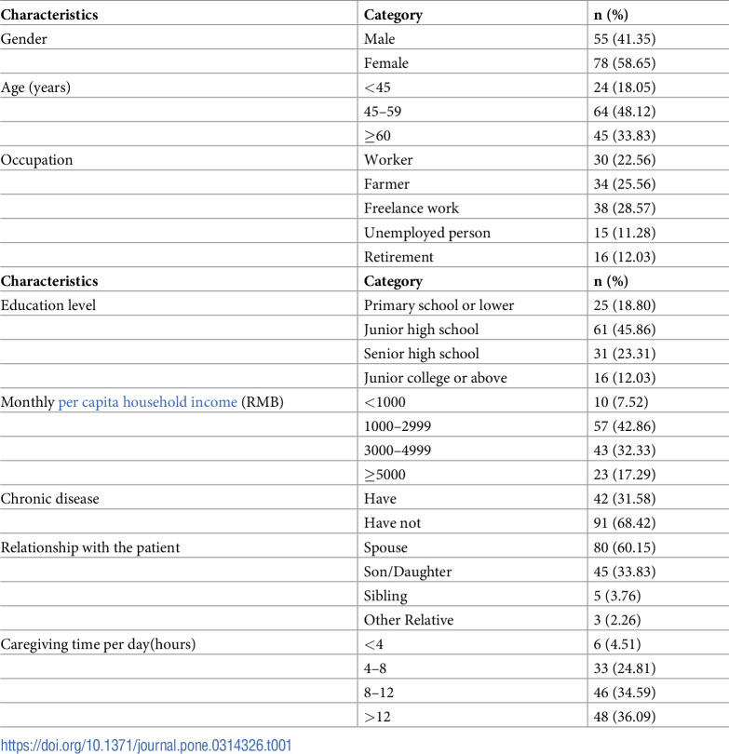Select the Chronic disease row label
Screen dimensions: 729x754
[49, 499]
